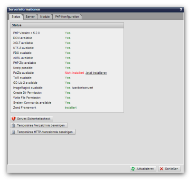The height and width of the screenshot is (180, 191).
Task: Switch to the Status tab
Action: coord(16,17)
